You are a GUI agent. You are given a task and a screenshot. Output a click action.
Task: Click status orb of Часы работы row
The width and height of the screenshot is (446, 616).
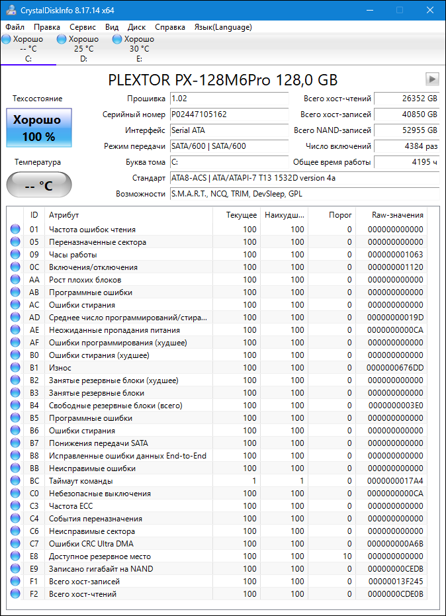(x=15, y=255)
